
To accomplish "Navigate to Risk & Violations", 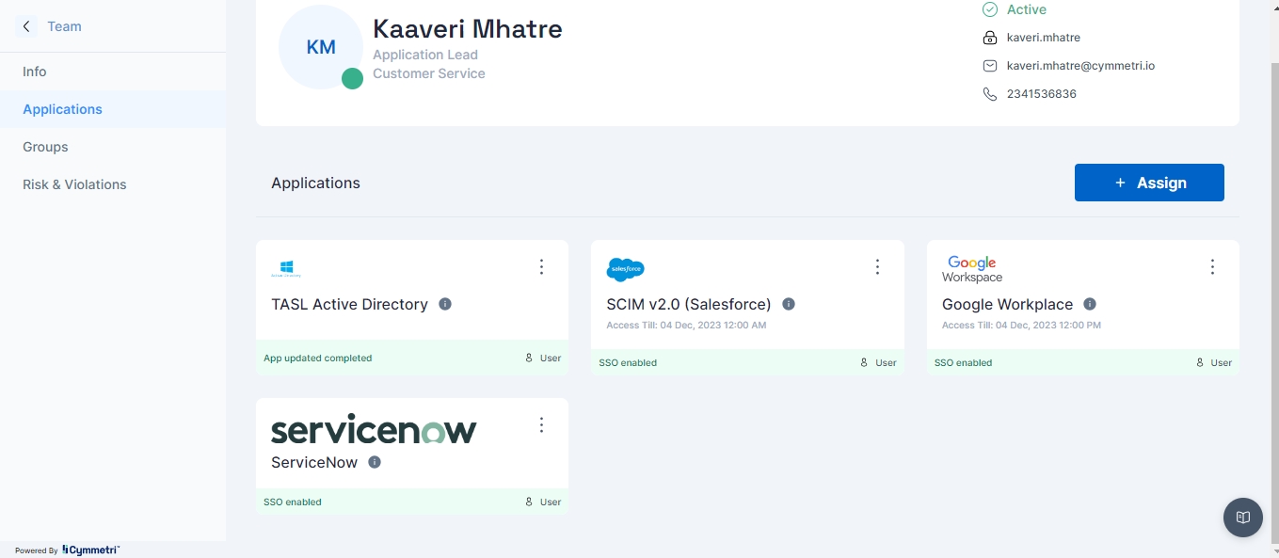I will (x=74, y=184).
